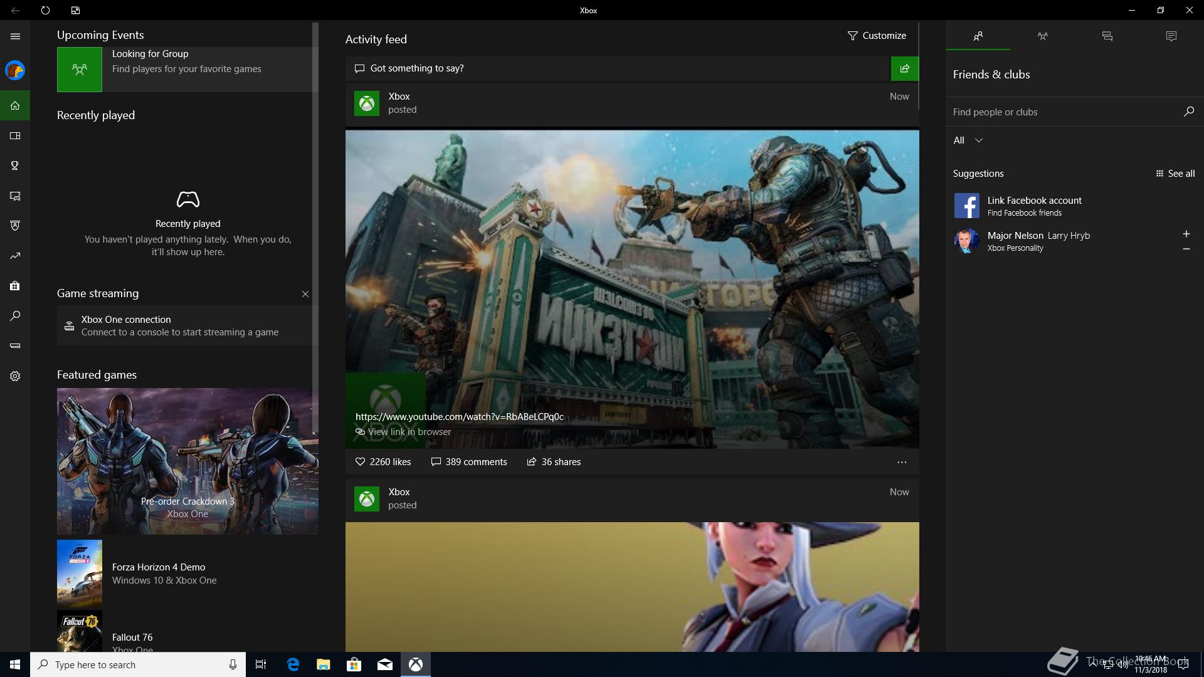This screenshot has height=677, width=1204.
Task: Open the first post's game image
Action: click(632, 289)
